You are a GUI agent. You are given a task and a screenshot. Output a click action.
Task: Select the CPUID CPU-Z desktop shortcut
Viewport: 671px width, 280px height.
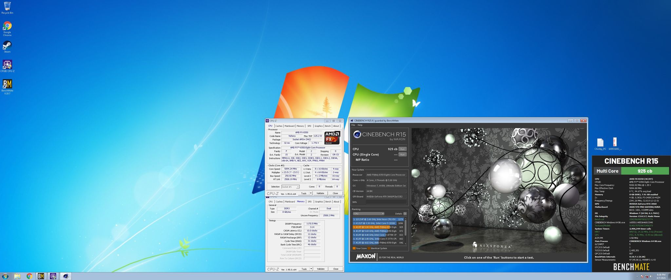pos(7,66)
